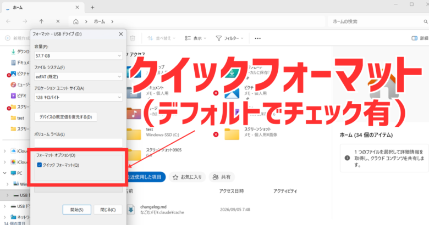Select the test folder in sidebar
429x225 pixels.
point(18,118)
